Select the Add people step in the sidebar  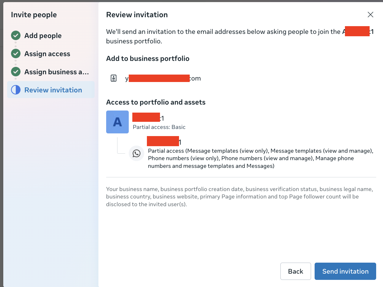tap(43, 35)
